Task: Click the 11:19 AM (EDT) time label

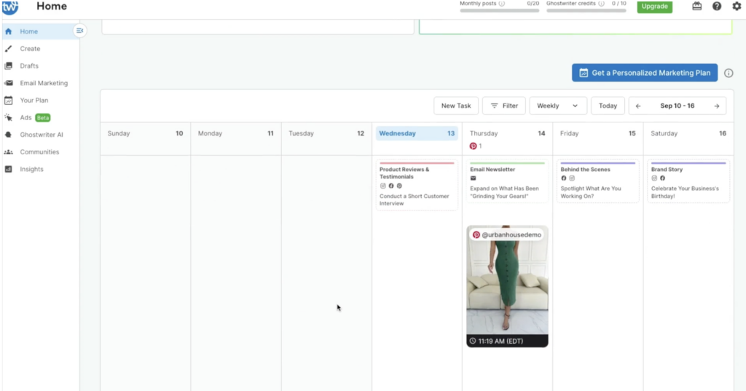Action: point(500,341)
